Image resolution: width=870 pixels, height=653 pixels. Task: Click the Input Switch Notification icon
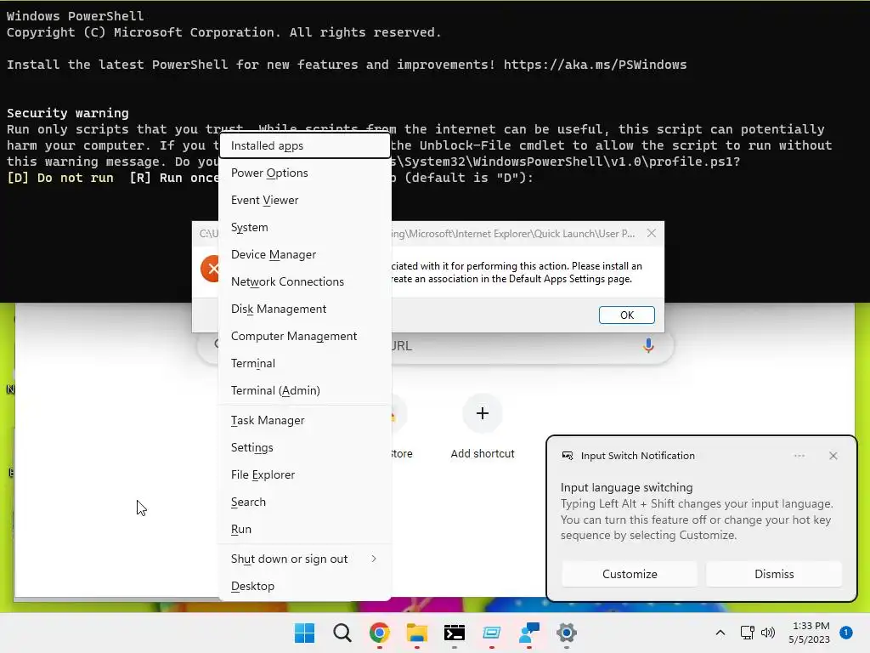(567, 456)
